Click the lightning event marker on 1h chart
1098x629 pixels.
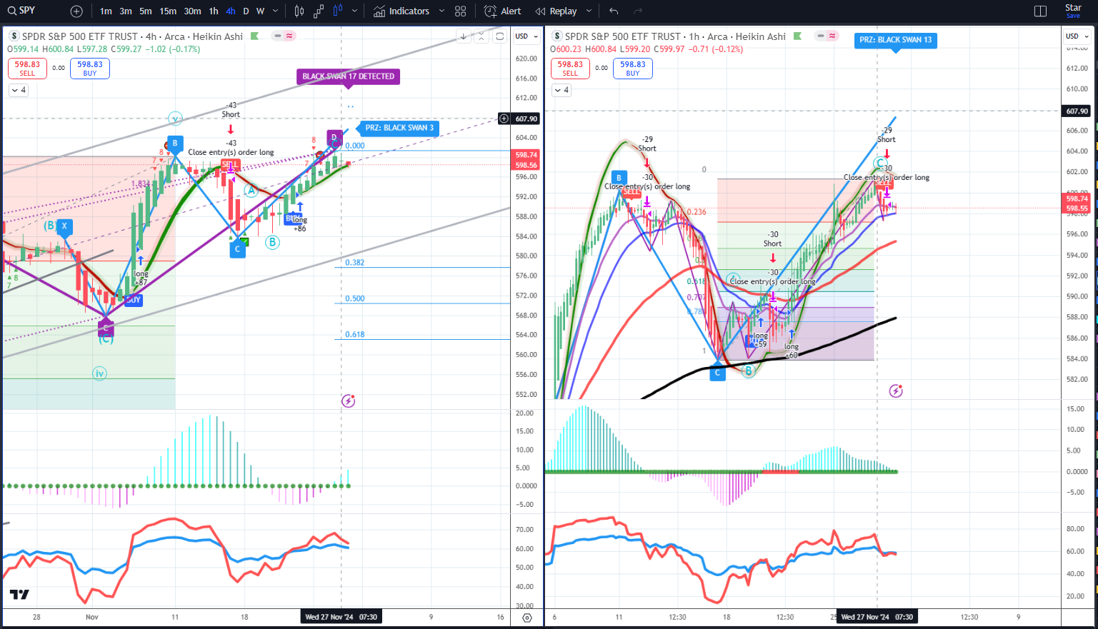click(896, 391)
